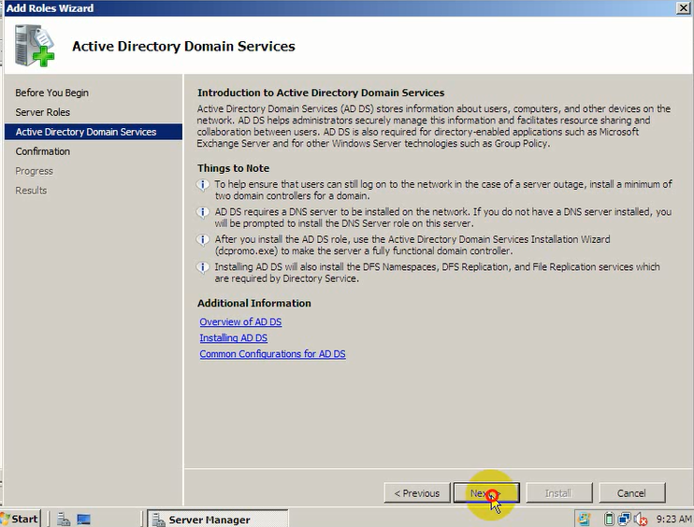Image resolution: width=694 pixels, height=527 pixels.
Task: Click the muted volume tray icon
Action: 641,519
